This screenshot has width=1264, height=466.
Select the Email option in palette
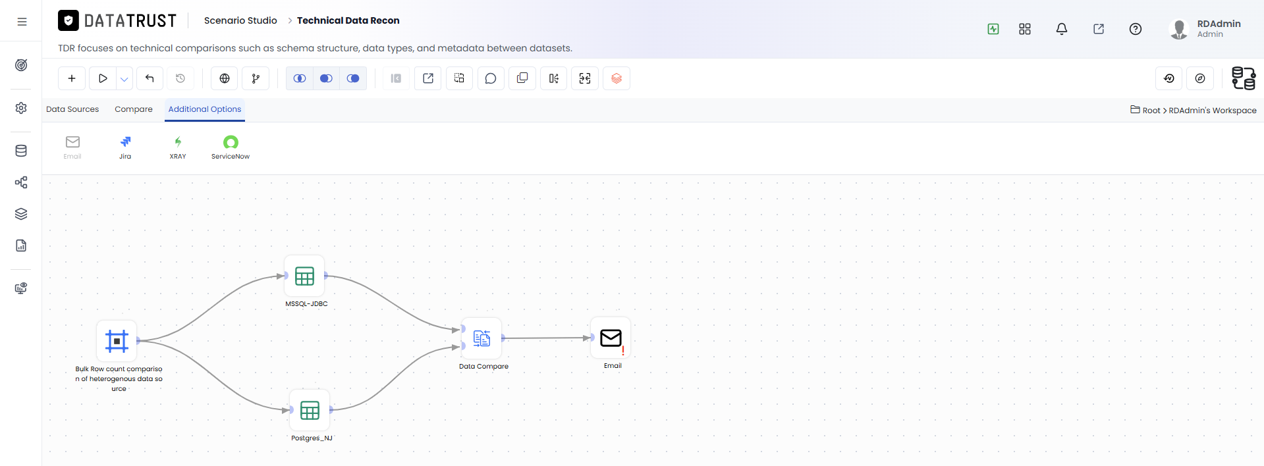[72, 147]
